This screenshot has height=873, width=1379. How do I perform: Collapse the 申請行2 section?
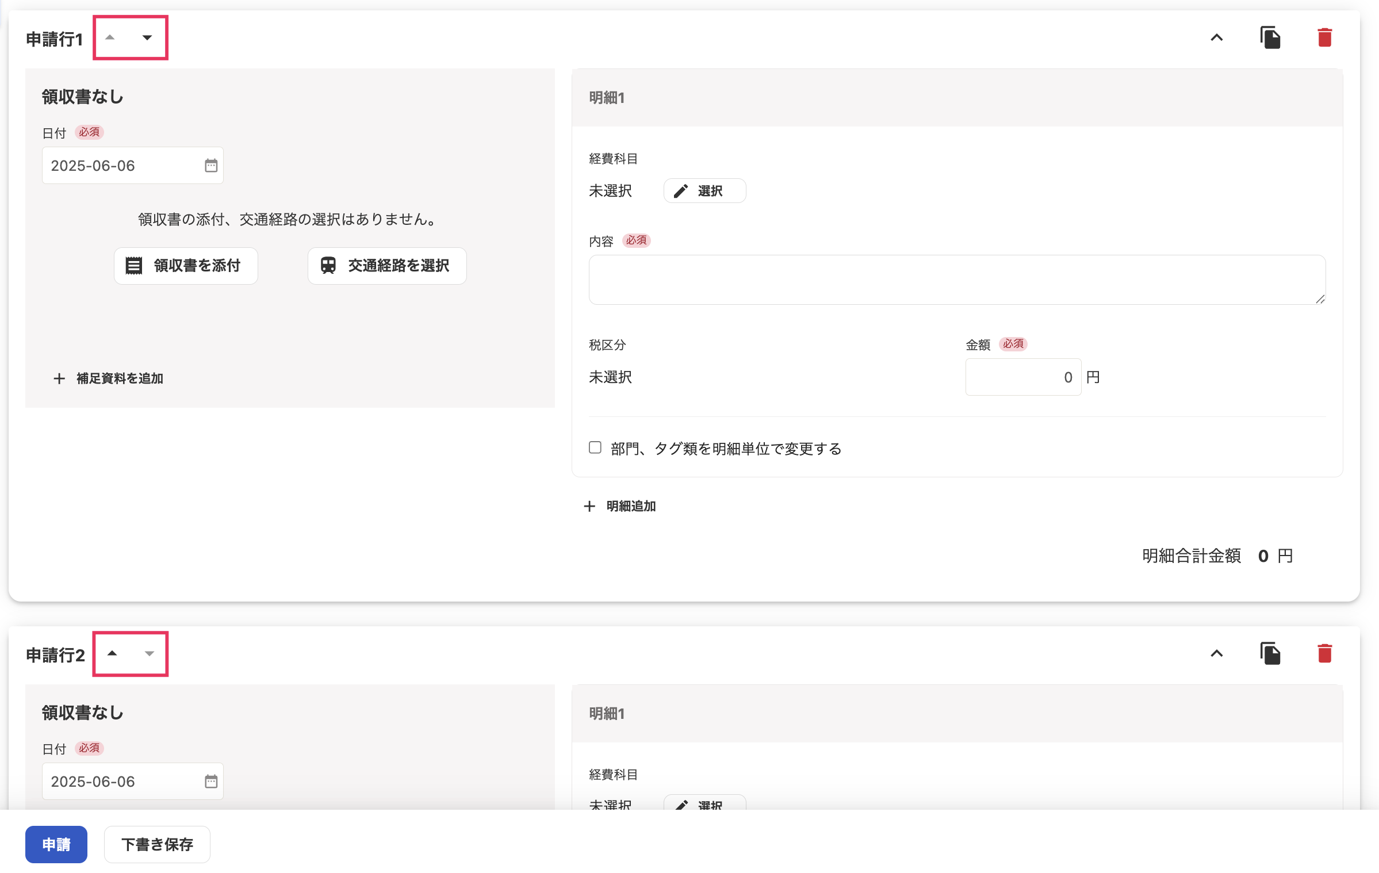1217,654
